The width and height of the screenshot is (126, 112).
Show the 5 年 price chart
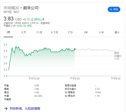coord(101,32)
